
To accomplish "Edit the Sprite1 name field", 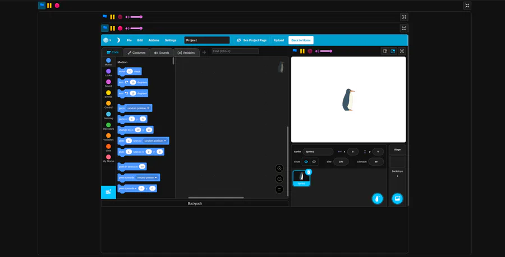I will [318, 152].
